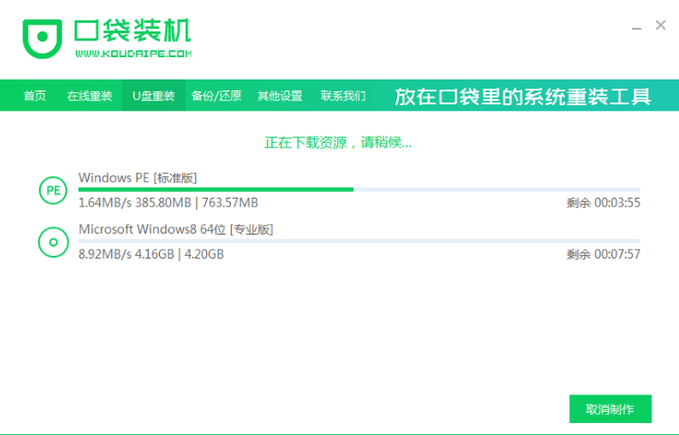Click the 1.64MB/s 385.80MB | 763.57MB text
679x435 pixels.
168,202
